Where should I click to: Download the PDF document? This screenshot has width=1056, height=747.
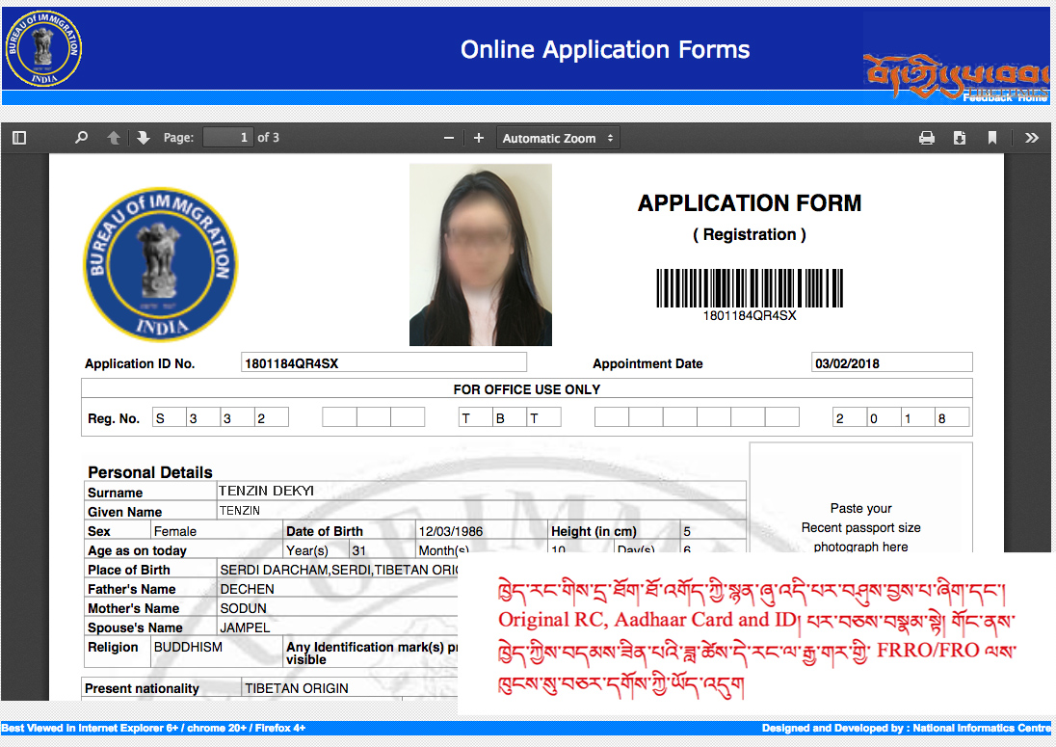(x=959, y=138)
